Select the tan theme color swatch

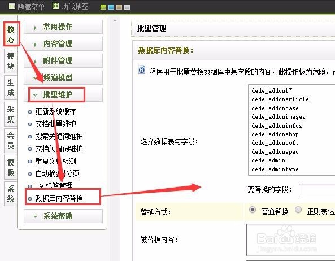click(x=119, y=7)
